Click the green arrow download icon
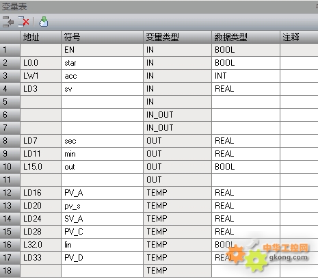 pos(44,22)
